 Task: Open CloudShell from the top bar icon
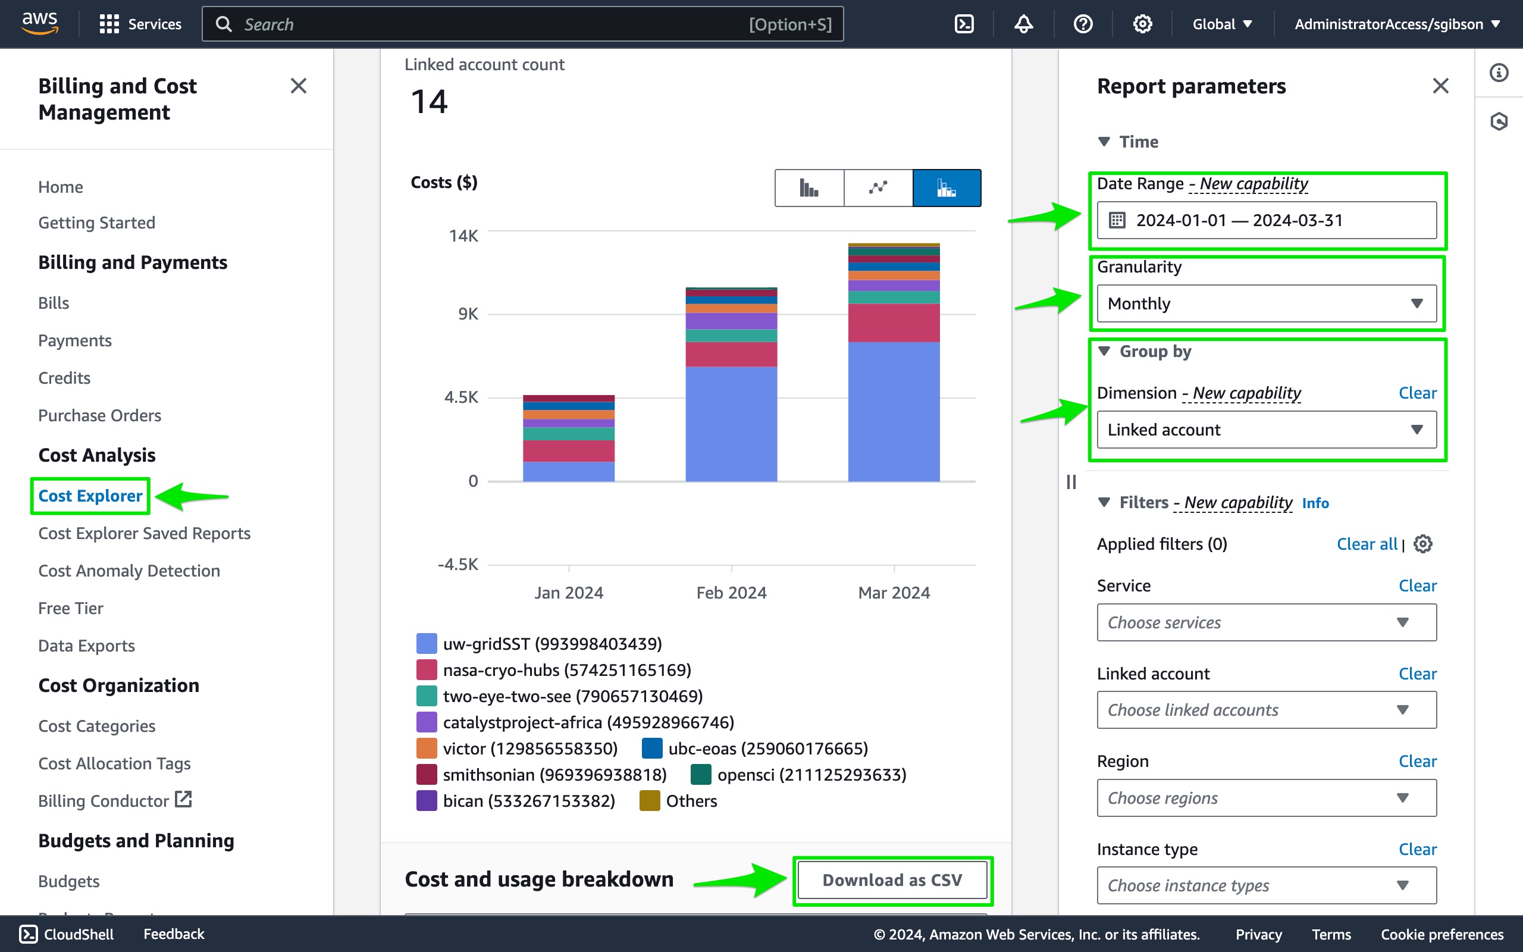point(964,24)
